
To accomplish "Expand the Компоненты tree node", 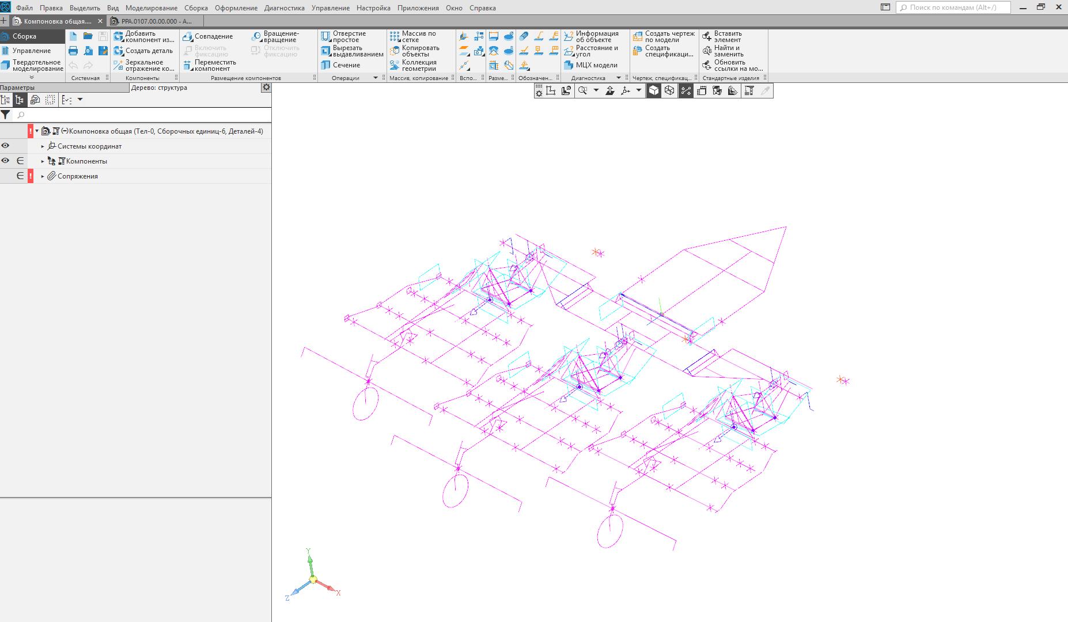I will pyautogui.click(x=43, y=161).
